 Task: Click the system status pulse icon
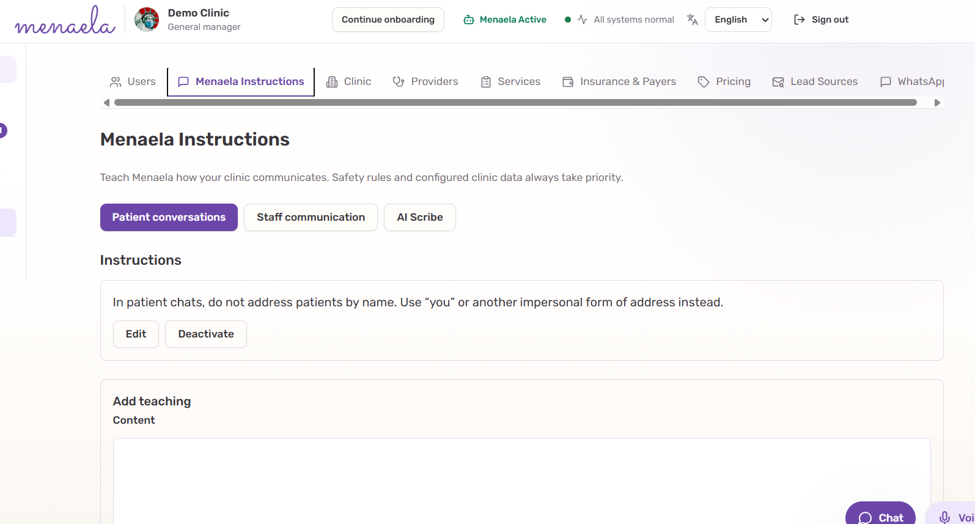(x=583, y=20)
